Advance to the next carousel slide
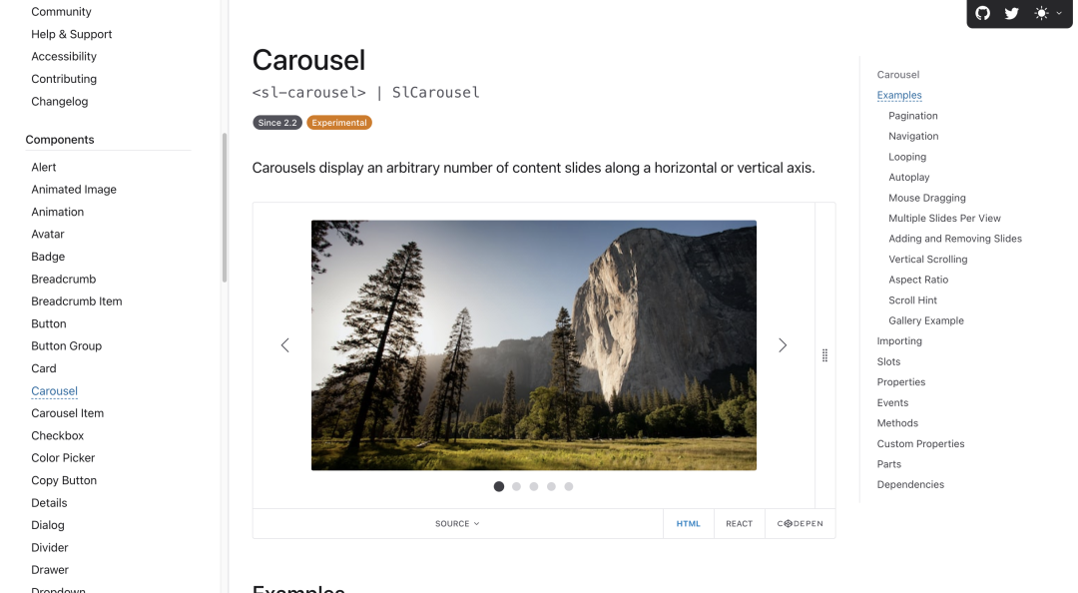Viewport: 1078px width, 593px height. tap(783, 345)
